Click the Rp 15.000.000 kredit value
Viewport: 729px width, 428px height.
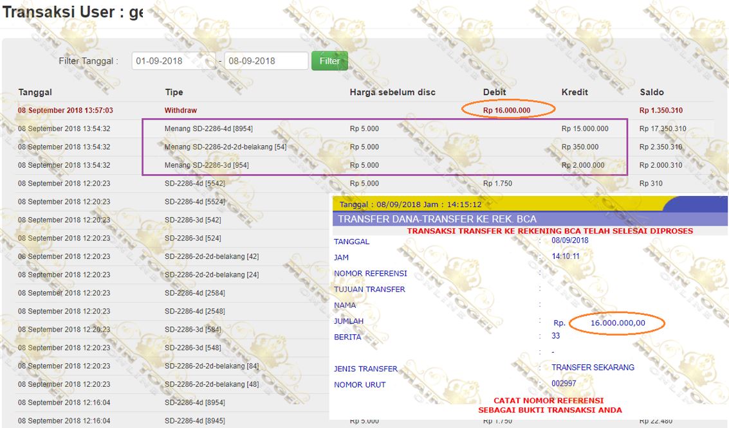pos(585,129)
